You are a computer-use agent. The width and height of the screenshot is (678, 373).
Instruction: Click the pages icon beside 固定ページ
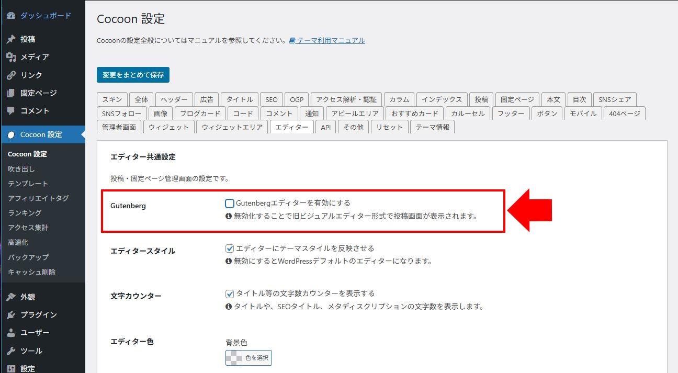point(11,93)
